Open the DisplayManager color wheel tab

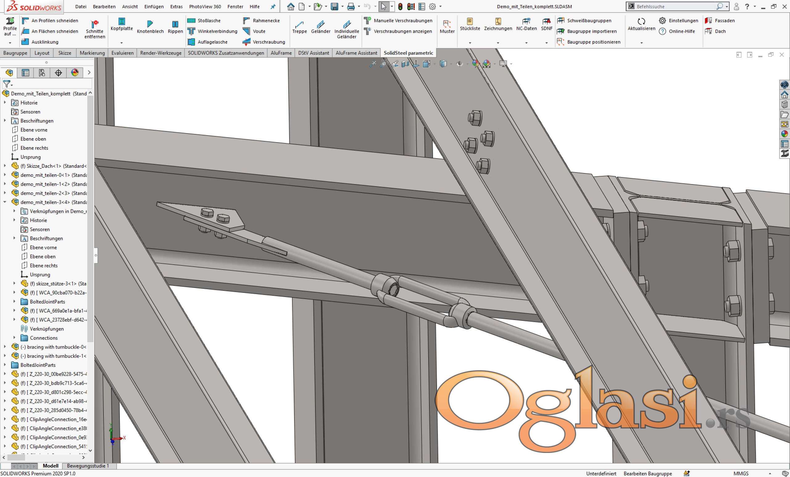click(x=75, y=73)
